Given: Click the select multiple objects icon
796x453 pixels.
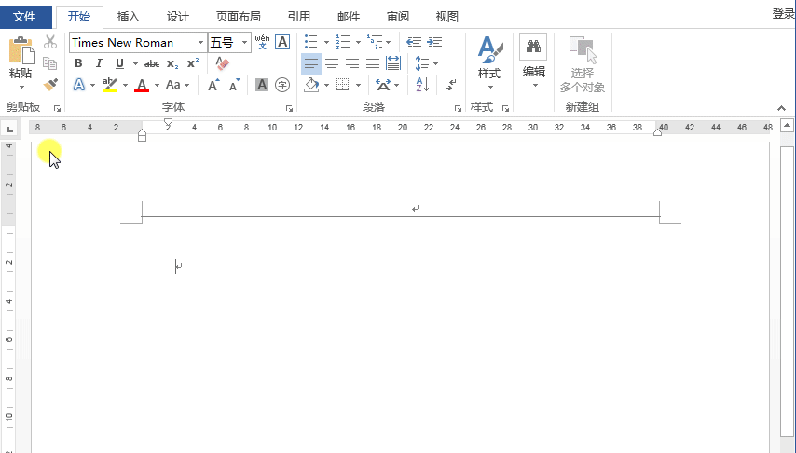Looking at the screenshot, I should (583, 49).
